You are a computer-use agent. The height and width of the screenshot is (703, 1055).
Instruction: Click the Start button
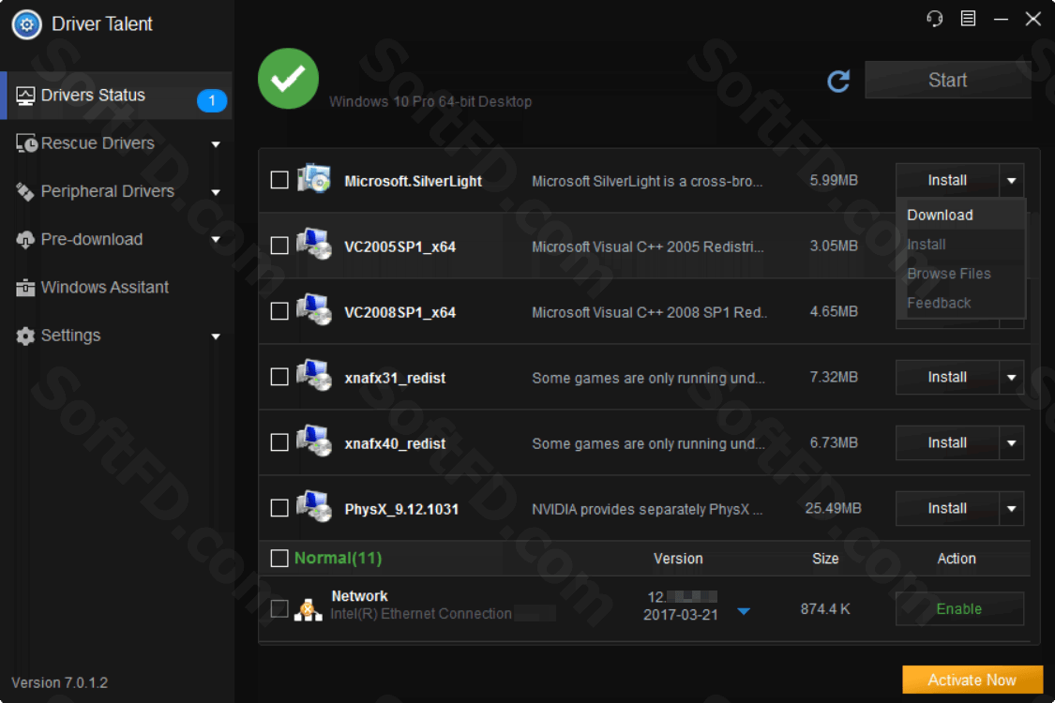[x=947, y=80]
